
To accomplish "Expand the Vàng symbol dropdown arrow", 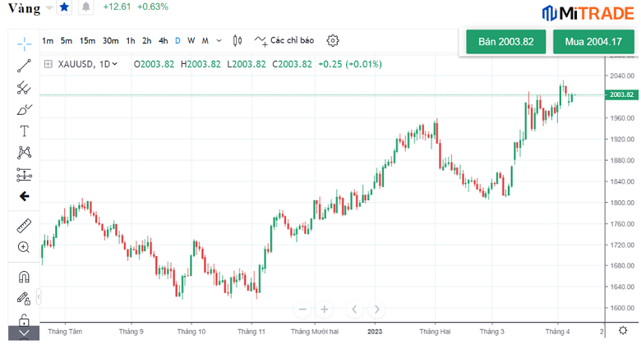I will [50, 7].
